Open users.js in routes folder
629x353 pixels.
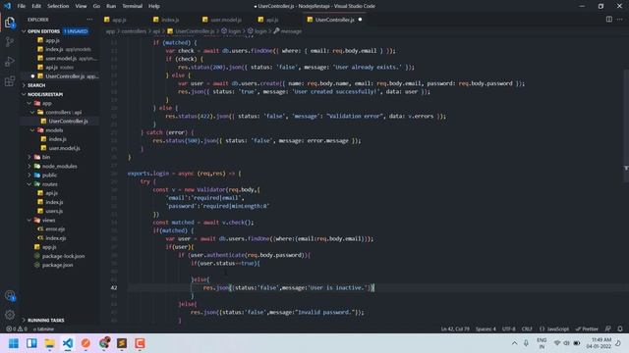tap(54, 212)
